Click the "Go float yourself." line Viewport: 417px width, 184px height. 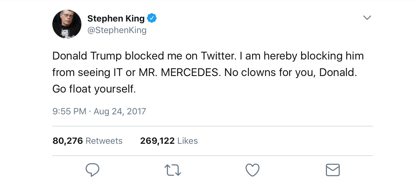pyautogui.click(x=94, y=89)
